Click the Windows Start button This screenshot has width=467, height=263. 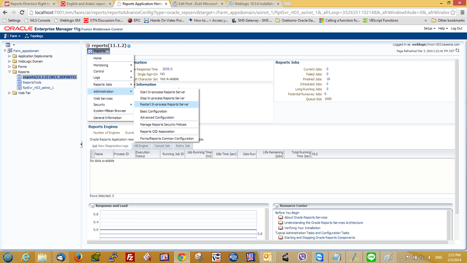(8, 257)
